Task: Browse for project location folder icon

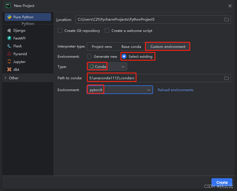Action: pos(227,19)
